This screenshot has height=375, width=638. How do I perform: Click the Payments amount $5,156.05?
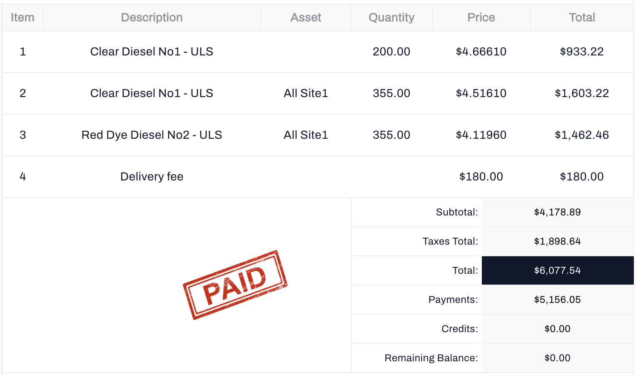pos(557,300)
